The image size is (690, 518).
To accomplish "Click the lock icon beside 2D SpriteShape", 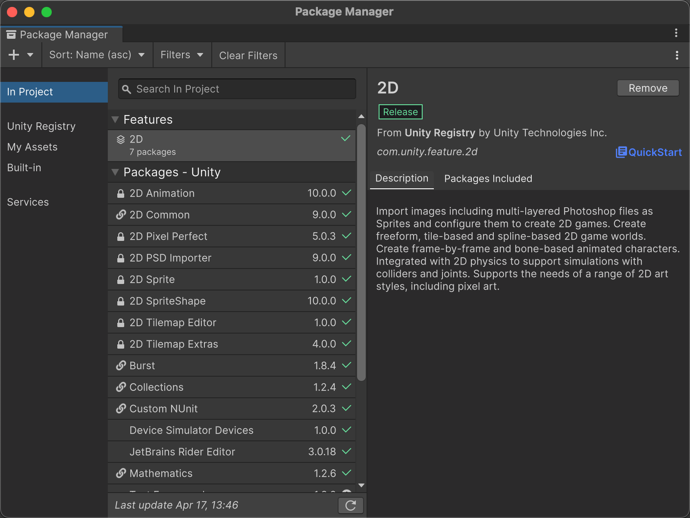I will (x=121, y=301).
